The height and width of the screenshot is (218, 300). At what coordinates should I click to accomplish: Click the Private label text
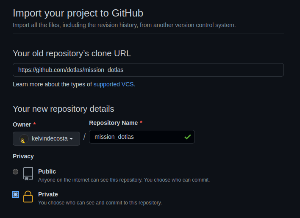48,194
